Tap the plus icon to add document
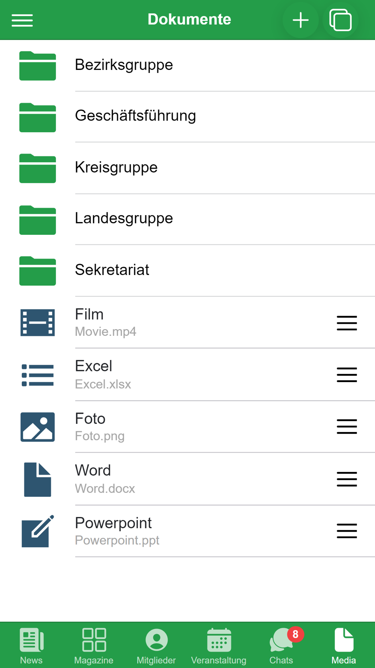 click(x=300, y=20)
